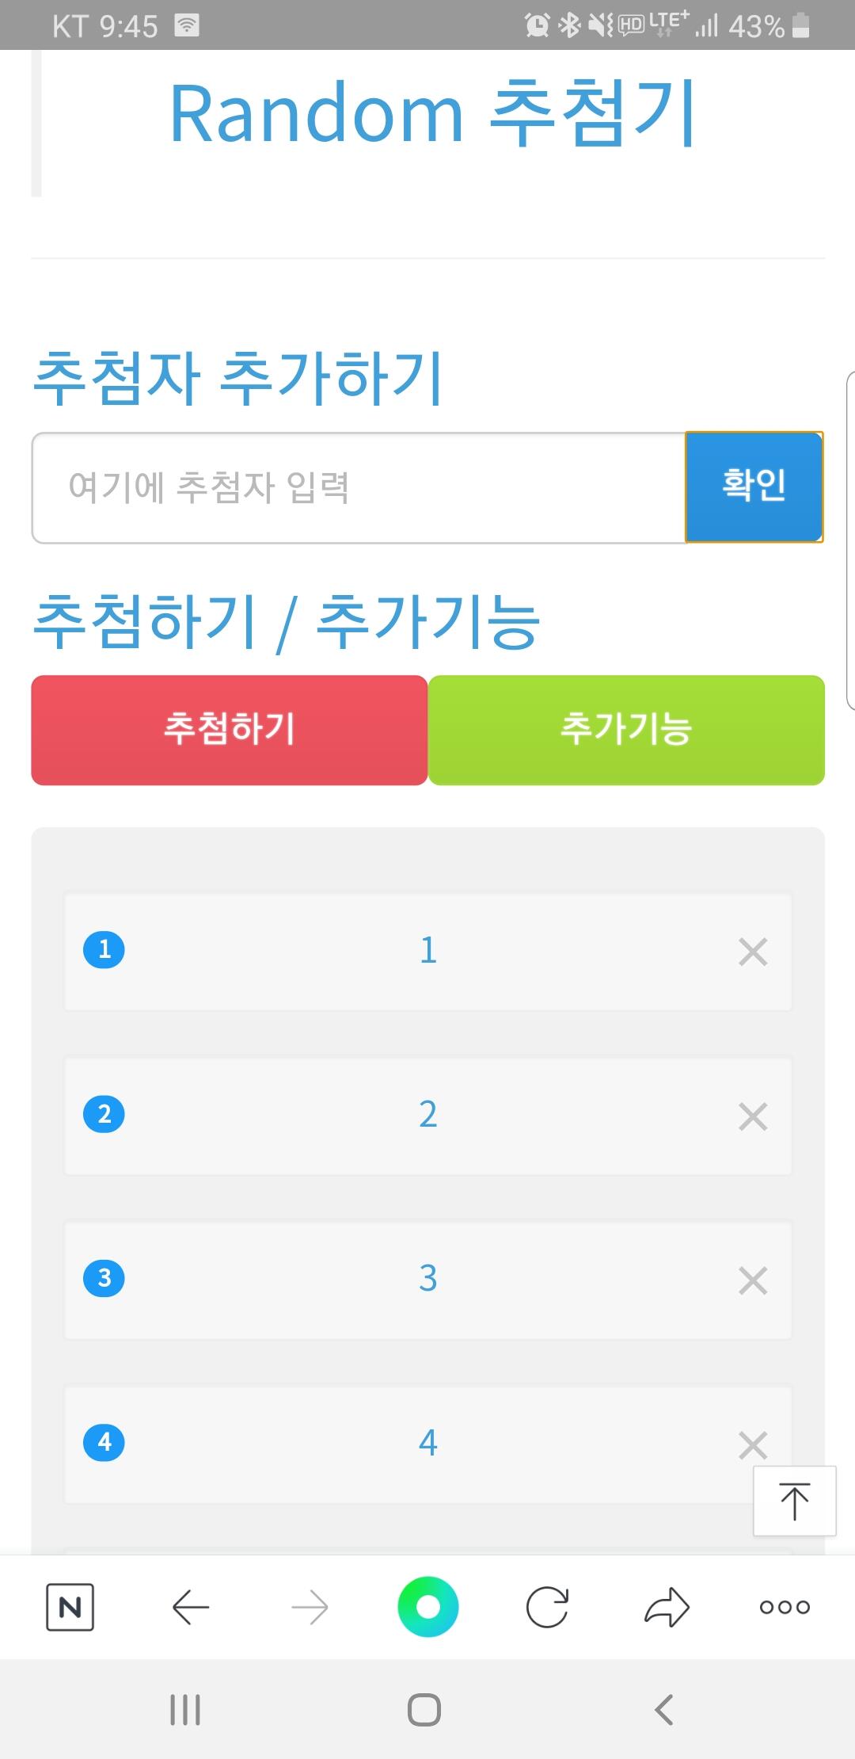Tap the Naver home N icon
The width and height of the screenshot is (855, 1759).
pyautogui.click(x=70, y=1607)
